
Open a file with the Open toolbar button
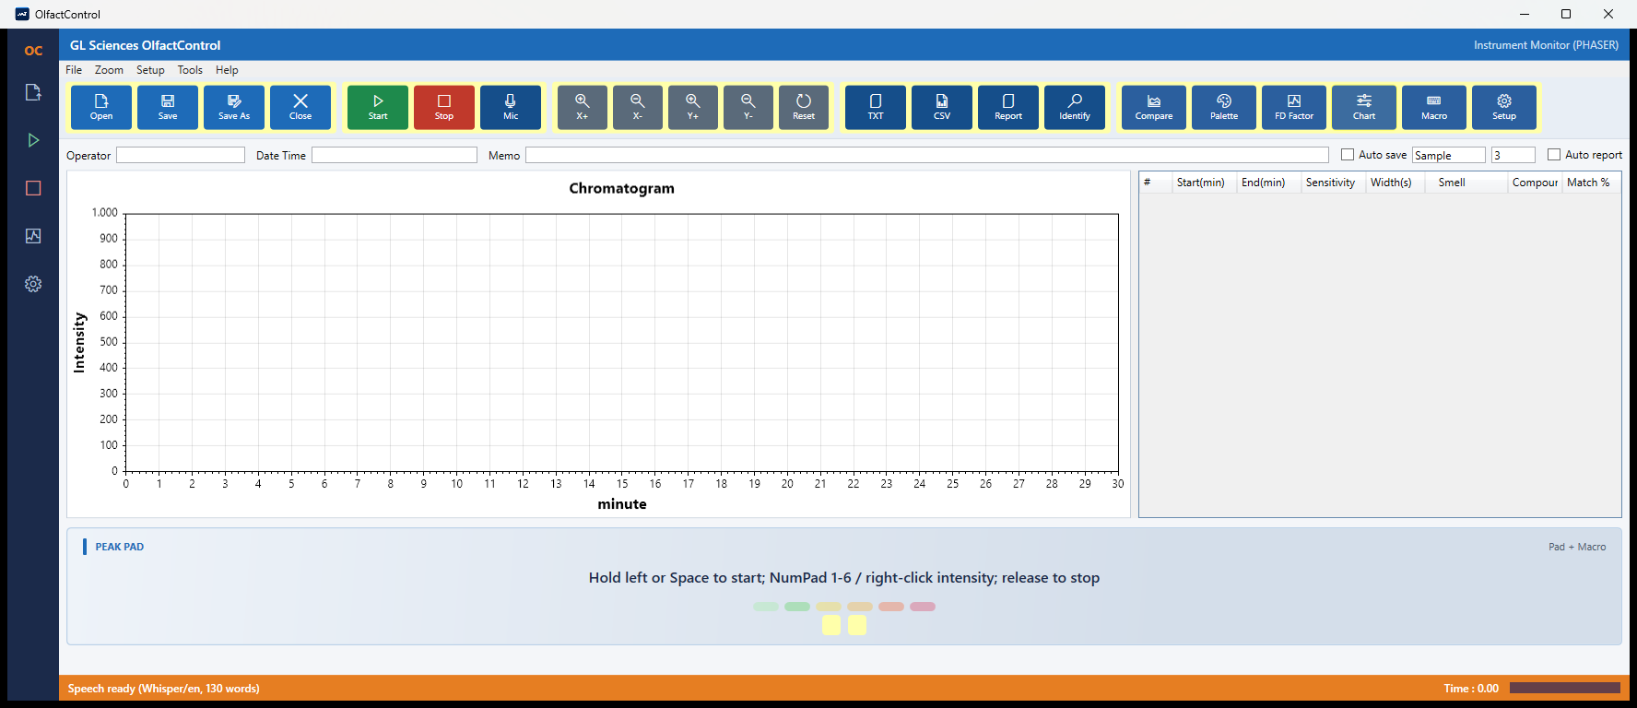pos(101,107)
